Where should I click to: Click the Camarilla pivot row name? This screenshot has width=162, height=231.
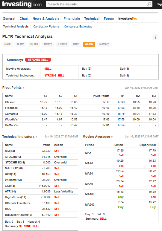(x=11, y=114)
